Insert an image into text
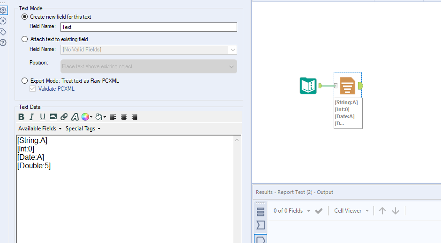The height and width of the screenshot is (243, 441). tap(53, 116)
